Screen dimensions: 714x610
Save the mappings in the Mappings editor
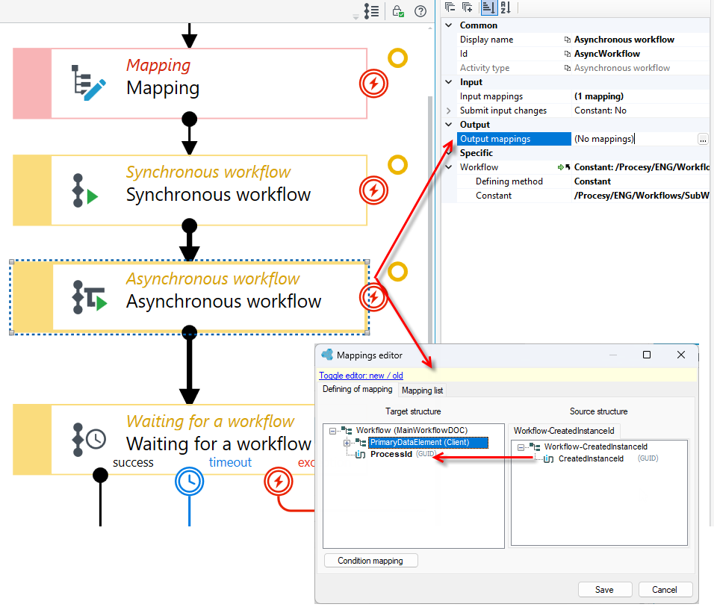click(x=604, y=590)
